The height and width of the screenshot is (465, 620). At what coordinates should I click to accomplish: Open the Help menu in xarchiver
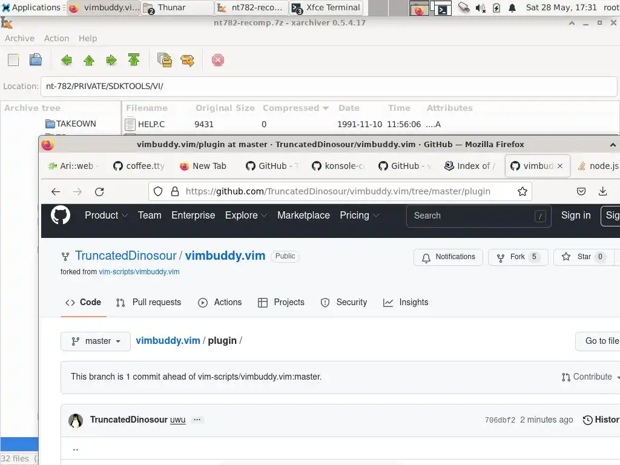(x=87, y=38)
